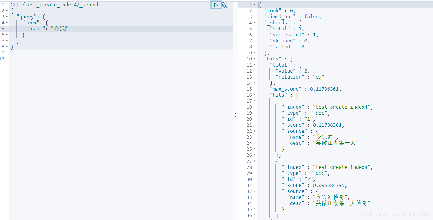Click the GET /test_create_index4/_search request line

[55, 5]
